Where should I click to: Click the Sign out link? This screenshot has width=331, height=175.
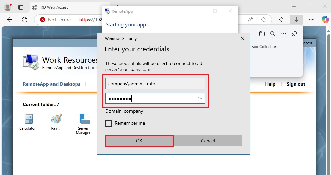(x=296, y=84)
